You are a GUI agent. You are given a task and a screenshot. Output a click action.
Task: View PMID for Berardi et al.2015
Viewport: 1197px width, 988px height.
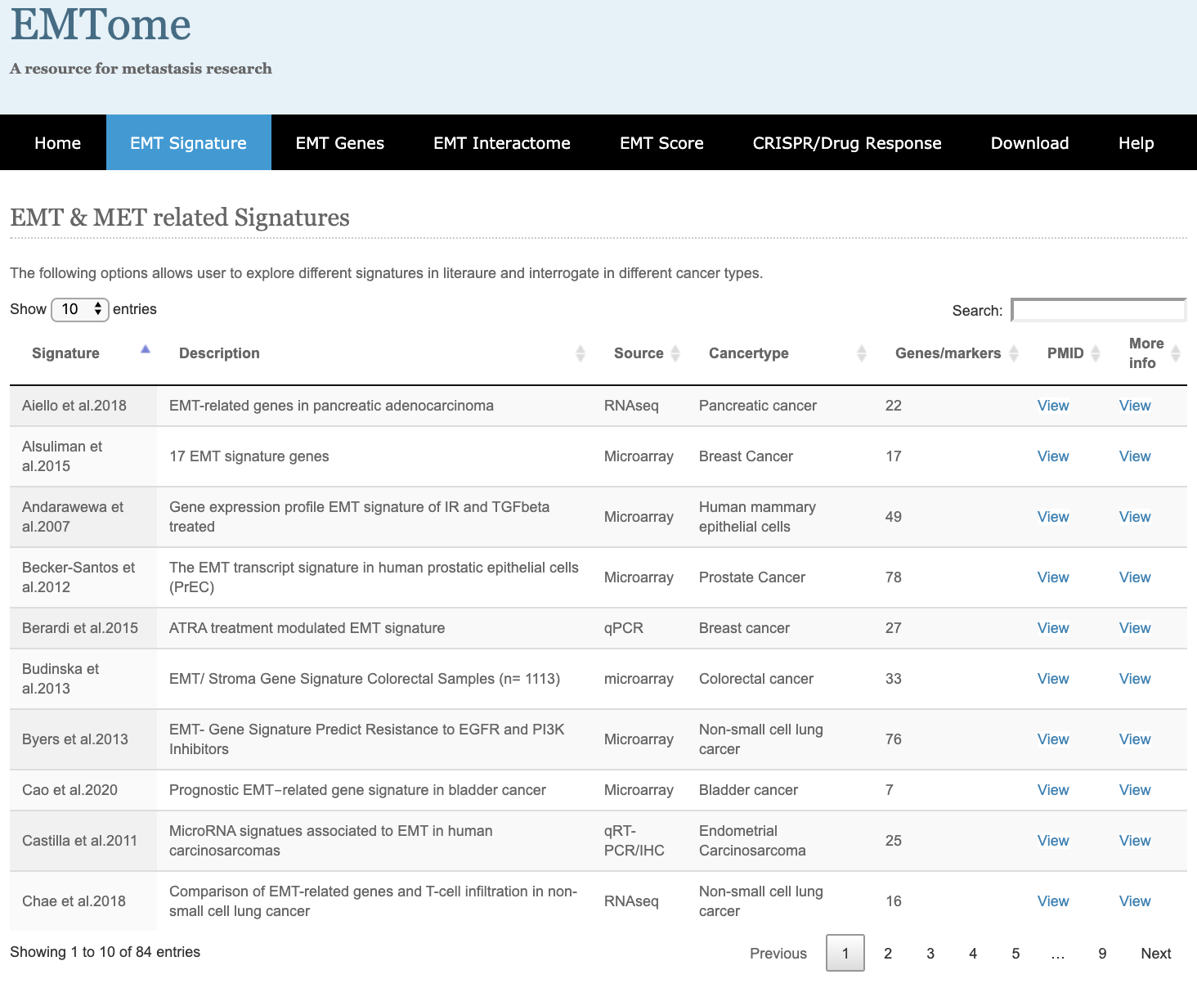(x=1053, y=628)
